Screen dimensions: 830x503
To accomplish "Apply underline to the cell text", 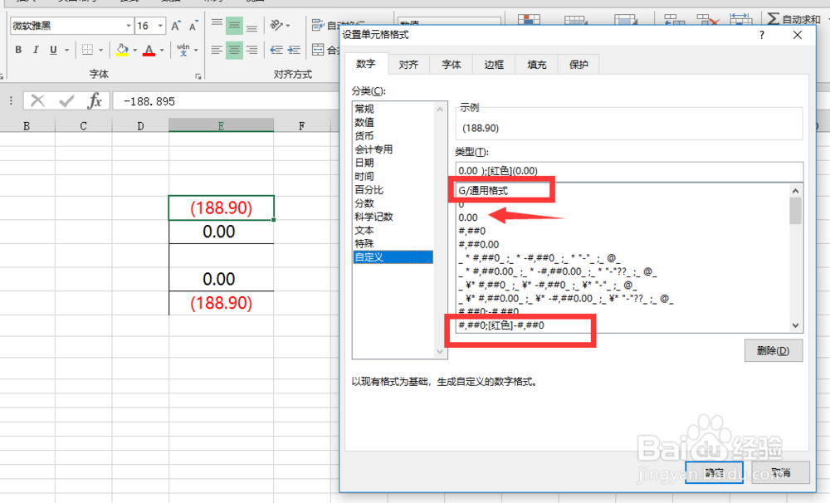I will (x=52, y=51).
